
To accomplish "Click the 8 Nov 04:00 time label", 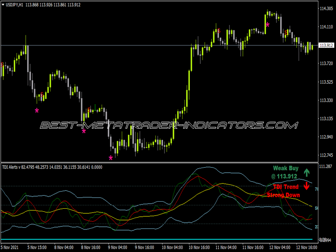I will [64, 247].
